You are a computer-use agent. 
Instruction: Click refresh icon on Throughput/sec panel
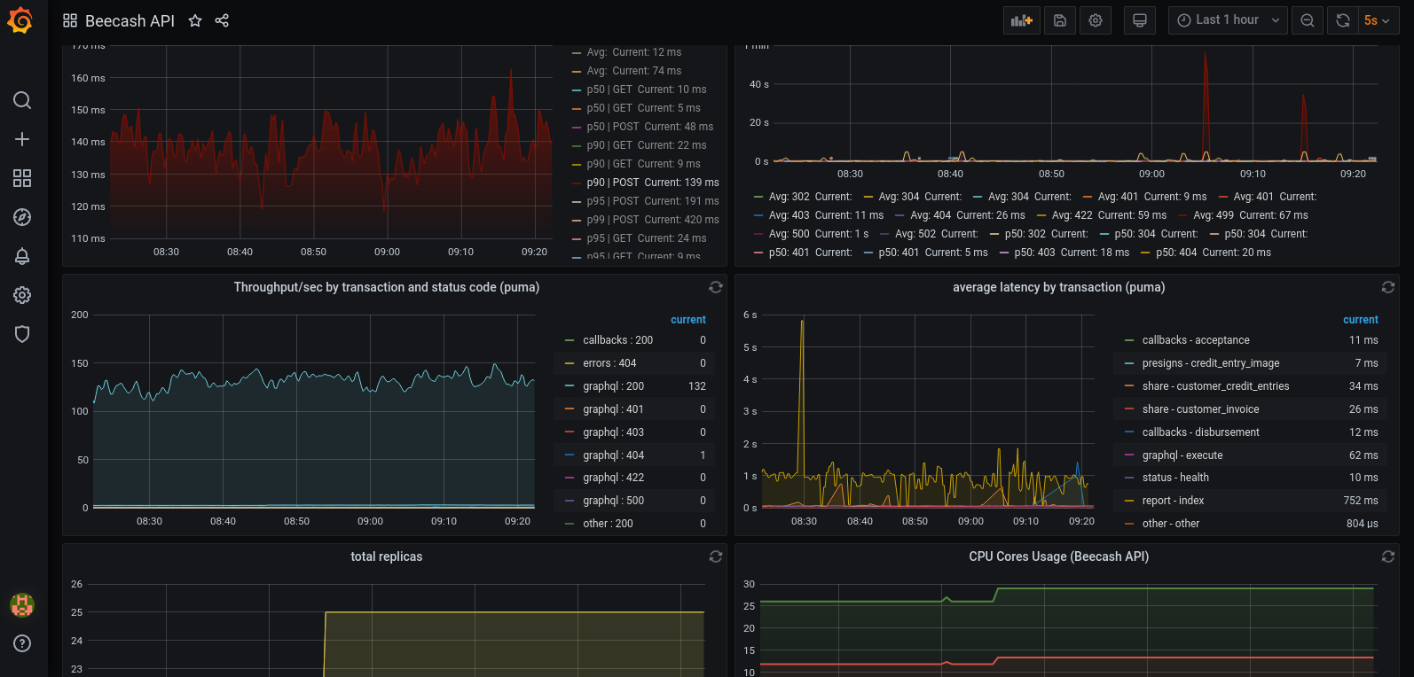(716, 287)
